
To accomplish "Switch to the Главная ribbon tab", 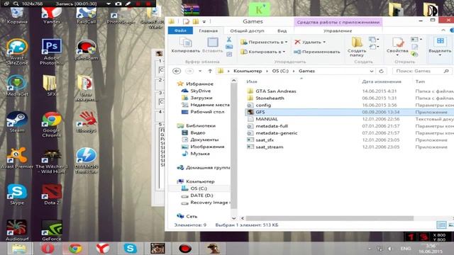I will tap(208, 30).
